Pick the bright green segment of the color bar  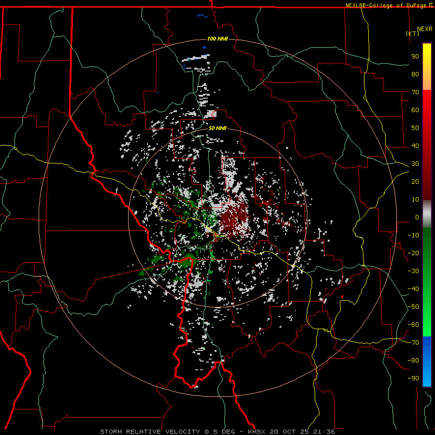[427, 319]
